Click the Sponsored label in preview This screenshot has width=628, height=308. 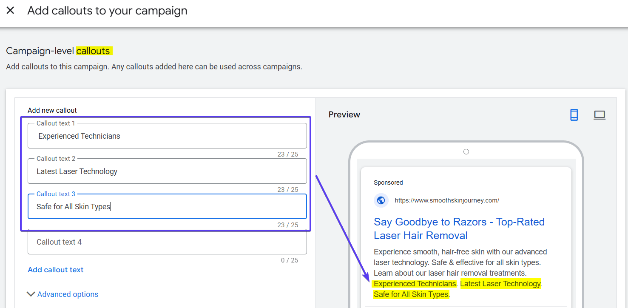click(x=388, y=183)
